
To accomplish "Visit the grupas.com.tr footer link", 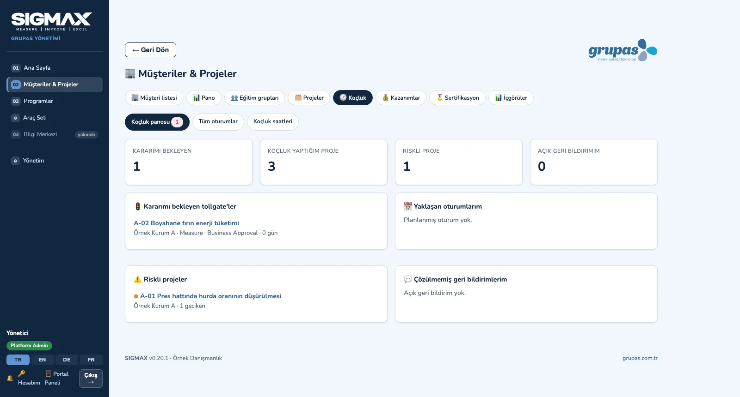I will click(640, 358).
